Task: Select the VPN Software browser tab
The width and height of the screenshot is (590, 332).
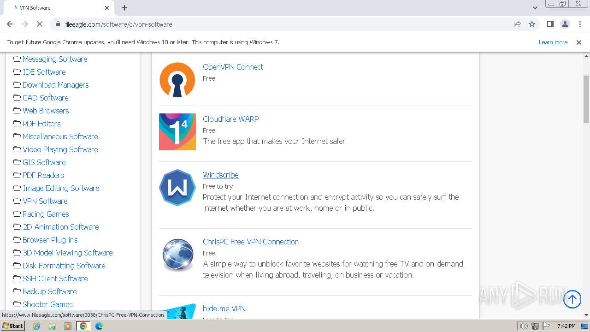Action: [x=59, y=8]
